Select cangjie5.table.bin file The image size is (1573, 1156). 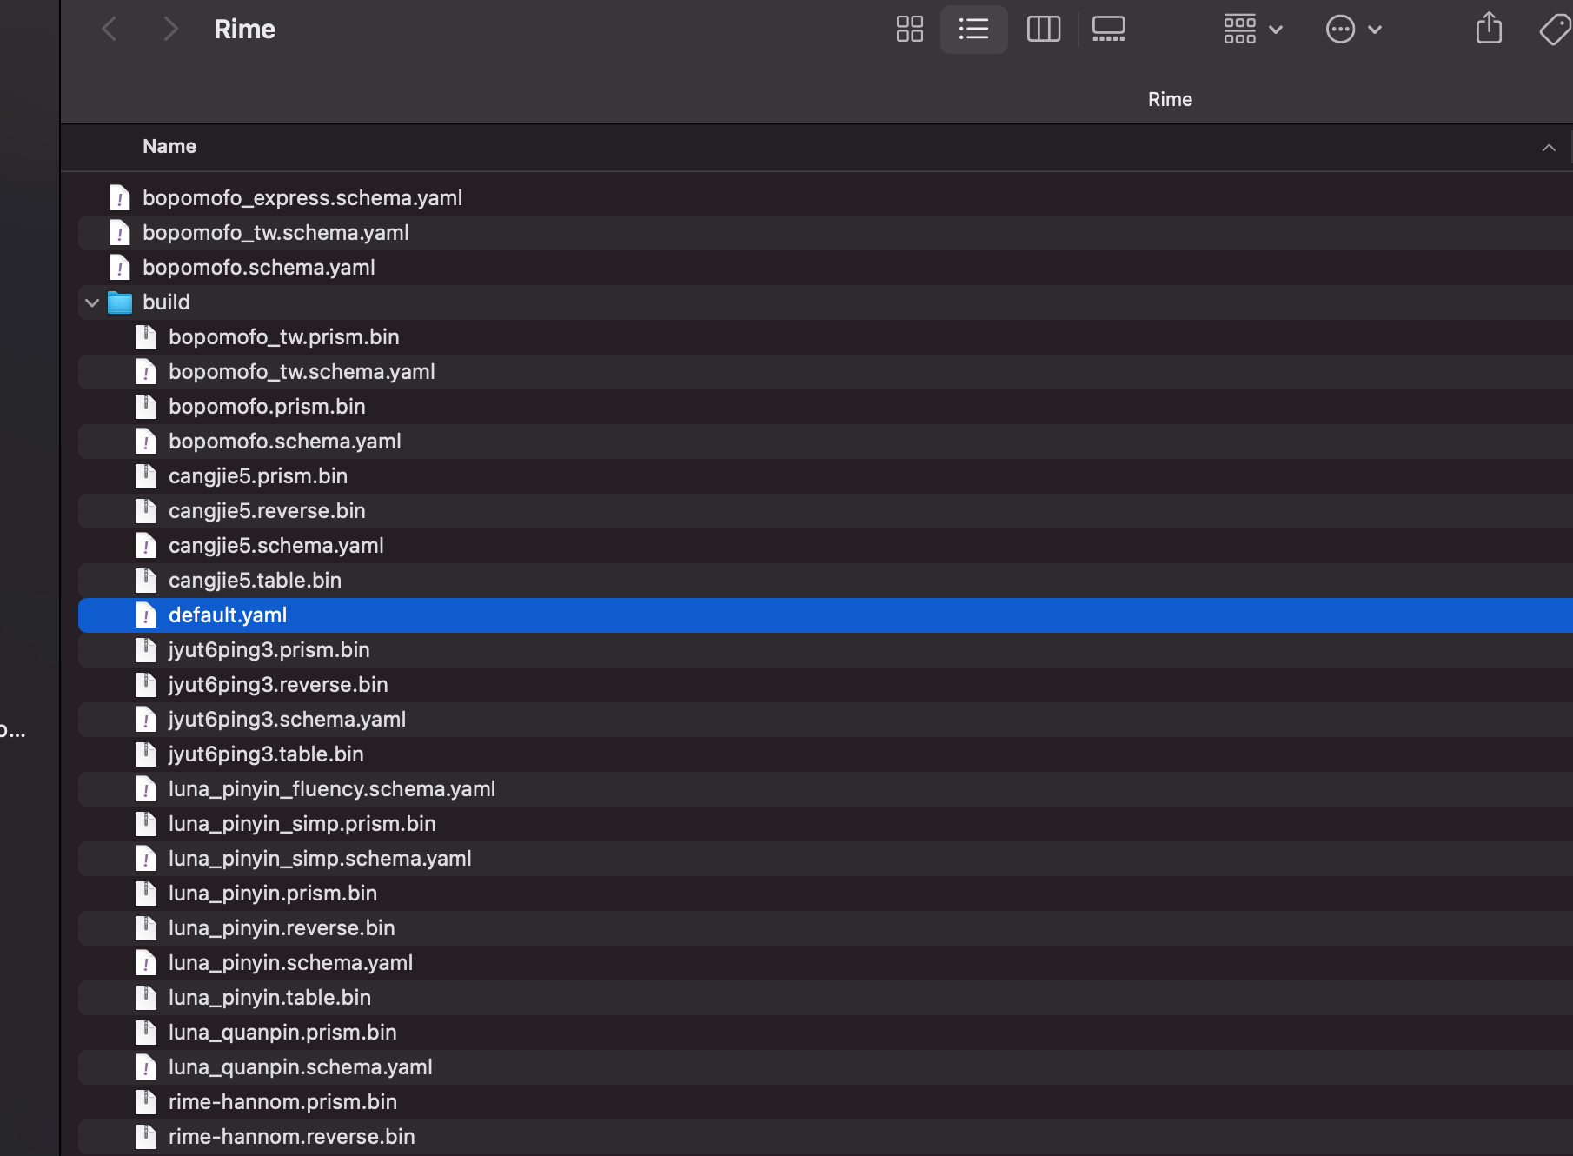pos(255,581)
